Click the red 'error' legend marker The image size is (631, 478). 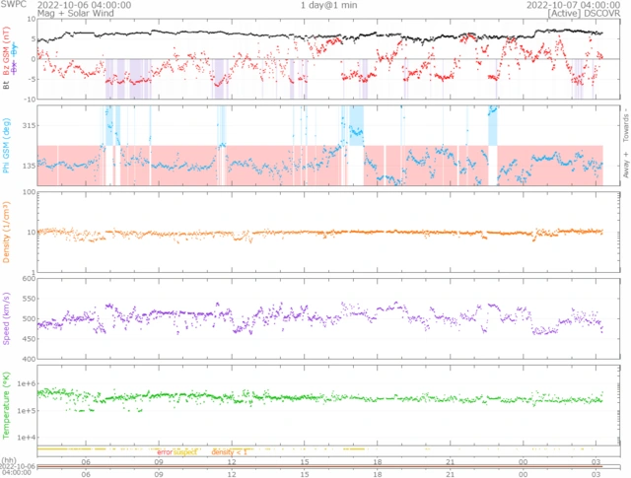(164, 450)
